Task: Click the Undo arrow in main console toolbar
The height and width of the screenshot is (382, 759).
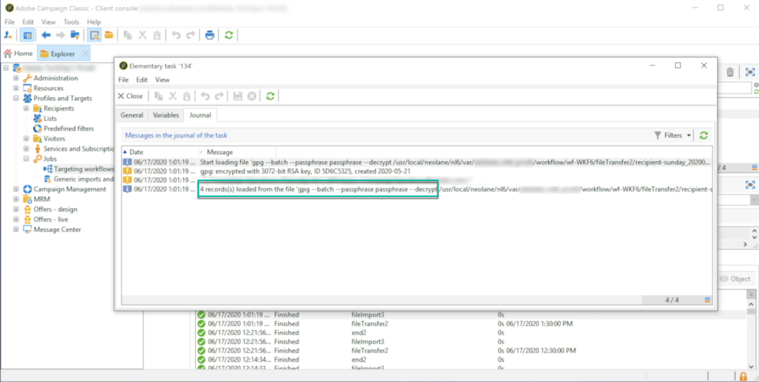Action: [x=176, y=35]
